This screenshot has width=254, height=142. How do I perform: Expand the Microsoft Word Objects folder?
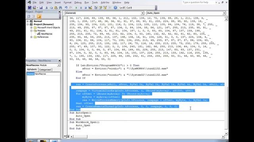[31, 28]
